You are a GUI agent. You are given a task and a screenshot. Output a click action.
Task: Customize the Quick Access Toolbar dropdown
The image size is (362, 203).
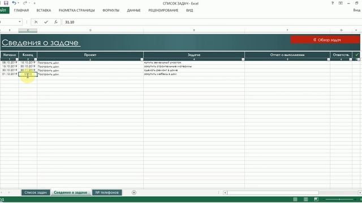(x=35, y=3)
